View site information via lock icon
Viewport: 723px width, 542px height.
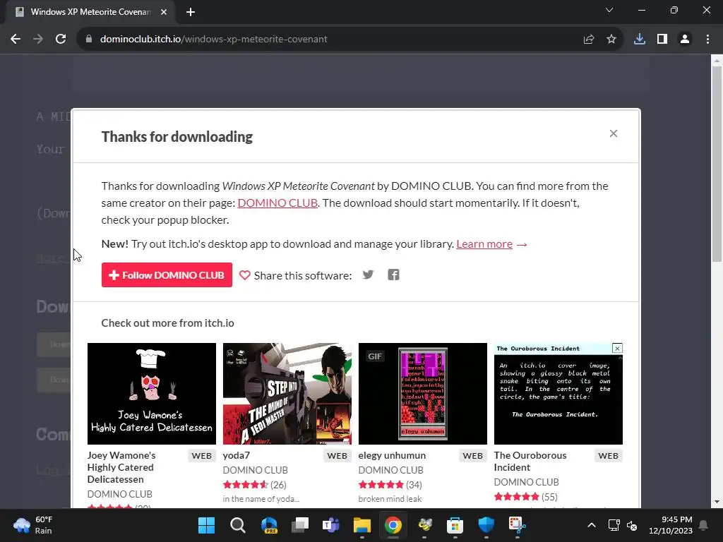(89, 40)
